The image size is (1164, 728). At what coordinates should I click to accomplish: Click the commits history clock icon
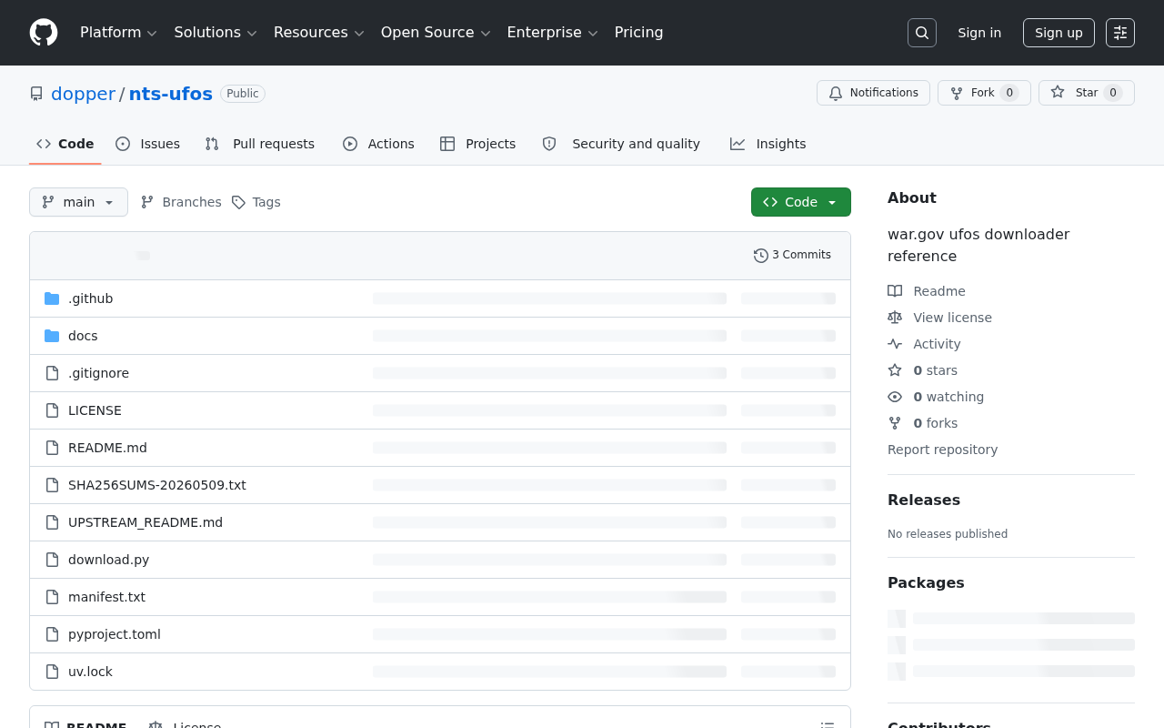761,256
